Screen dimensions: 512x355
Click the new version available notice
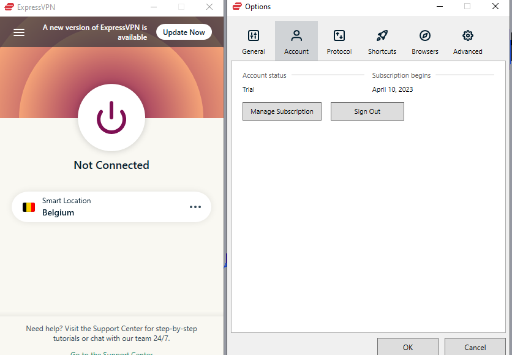95,32
